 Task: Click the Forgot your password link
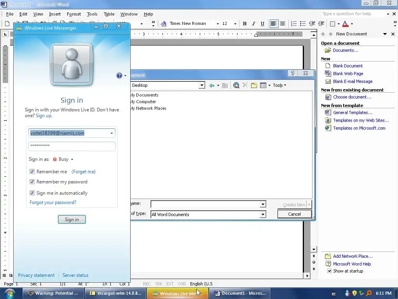53,202
